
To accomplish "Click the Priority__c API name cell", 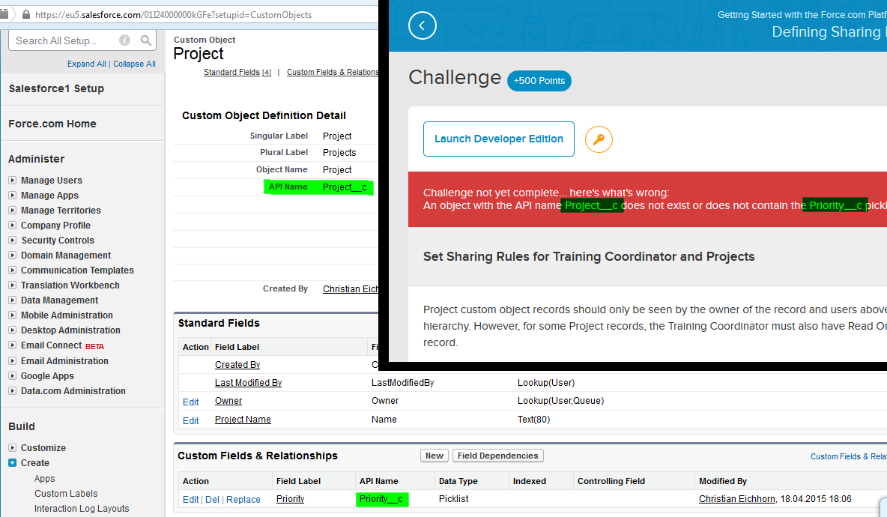I will click(x=381, y=499).
